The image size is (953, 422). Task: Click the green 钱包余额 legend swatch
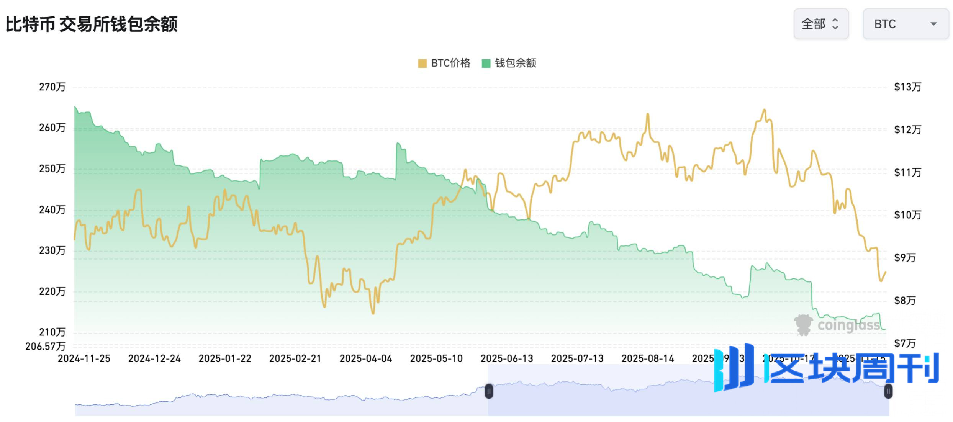tap(486, 63)
